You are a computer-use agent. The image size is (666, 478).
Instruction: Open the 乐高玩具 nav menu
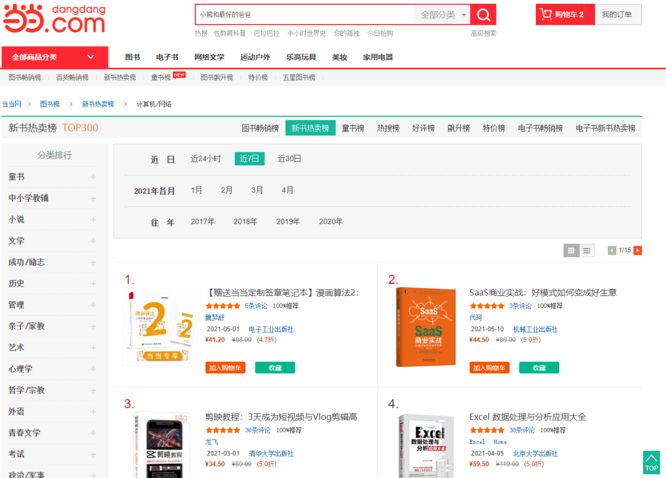301,57
